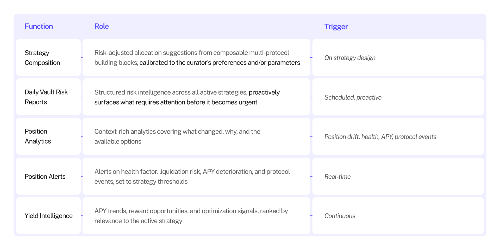
Task: Click the Structured risk intelligence description
Action: (x=187, y=97)
